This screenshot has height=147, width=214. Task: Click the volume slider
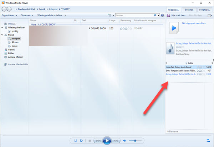(135, 141)
